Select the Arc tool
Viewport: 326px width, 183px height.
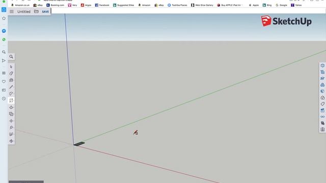coord(11,94)
